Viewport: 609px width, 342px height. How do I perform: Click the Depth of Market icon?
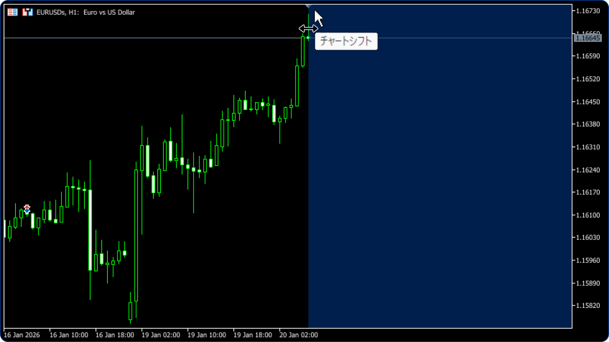[27, 12]
